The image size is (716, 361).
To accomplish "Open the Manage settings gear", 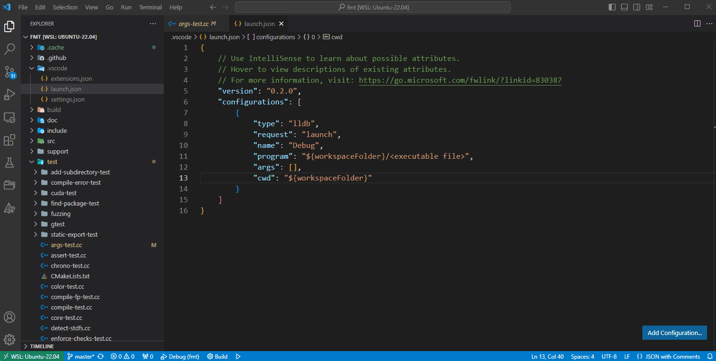I will click(x=9, y=339).
